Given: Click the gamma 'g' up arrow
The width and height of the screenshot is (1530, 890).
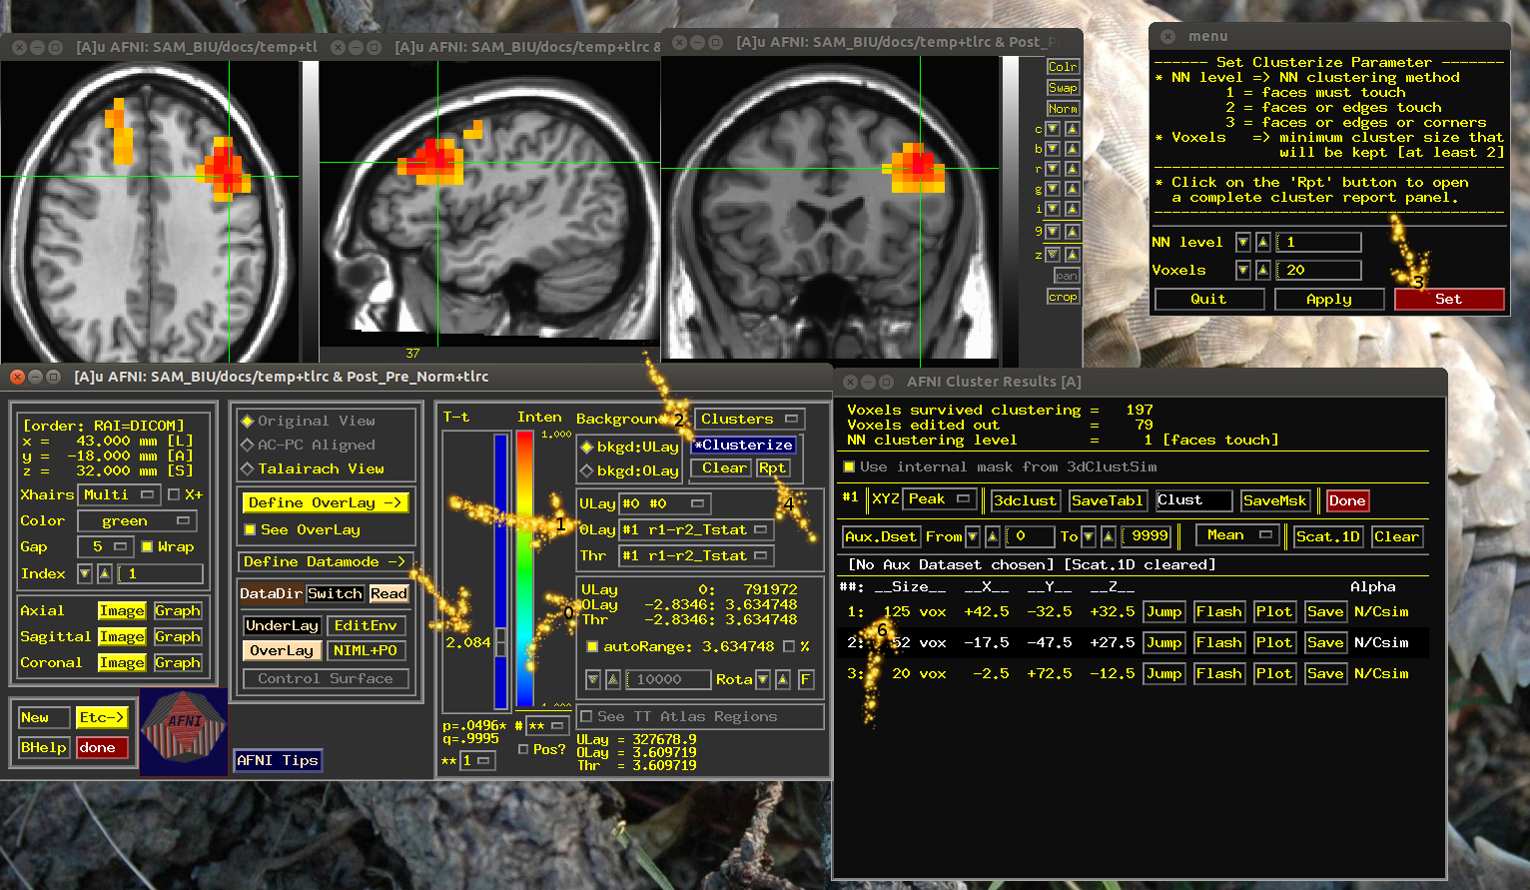Looking at the screenshot, I should click(x=1072, y=189).
